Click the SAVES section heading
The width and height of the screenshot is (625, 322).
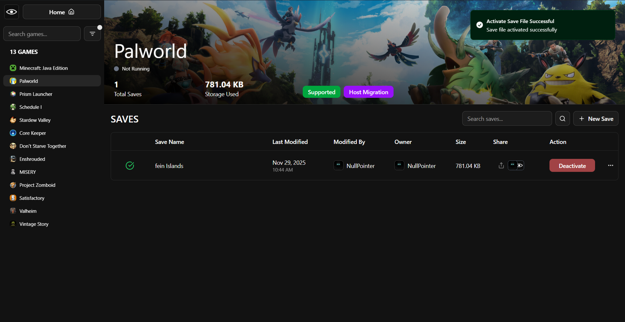tap(125, 119)
